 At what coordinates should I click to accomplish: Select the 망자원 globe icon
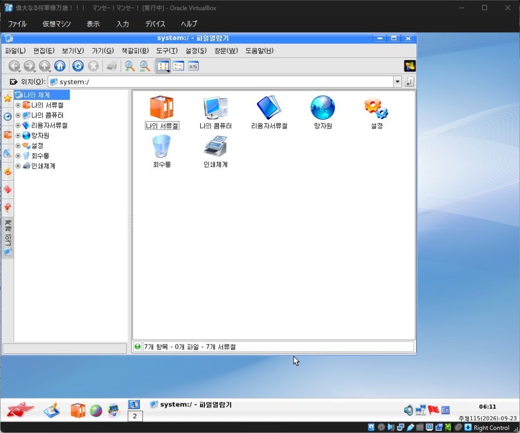323,112
